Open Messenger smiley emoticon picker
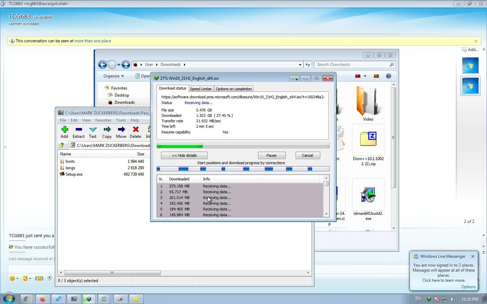The image size is (487, 304). click(x=12, y=278)
